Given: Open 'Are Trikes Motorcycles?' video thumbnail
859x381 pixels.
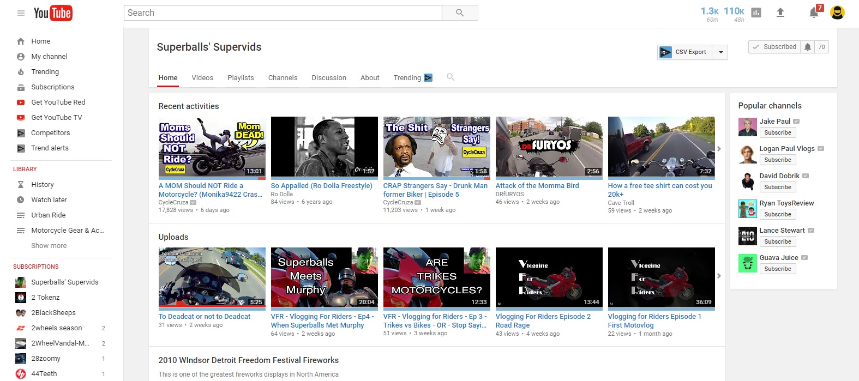Looking at the screenshot, I should click(x=437, y=277).
